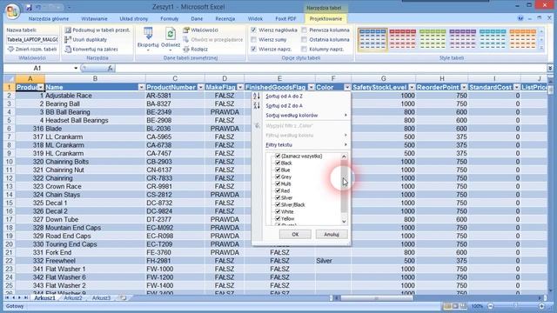Apply red table style swatch
Viewport: 557px width, 313px height.
pos(402,40)
